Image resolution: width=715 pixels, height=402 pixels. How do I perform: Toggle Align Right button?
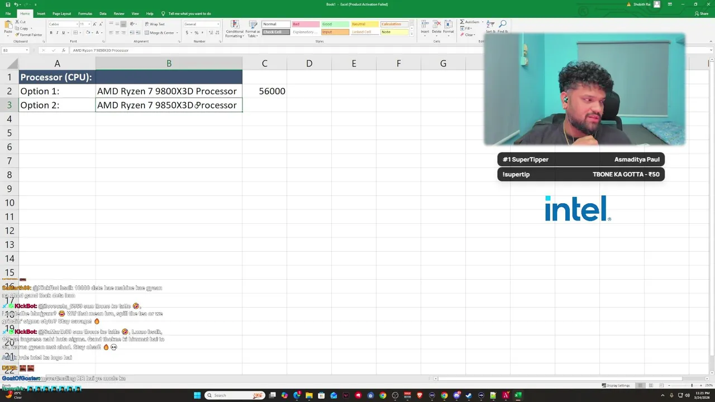124,32
